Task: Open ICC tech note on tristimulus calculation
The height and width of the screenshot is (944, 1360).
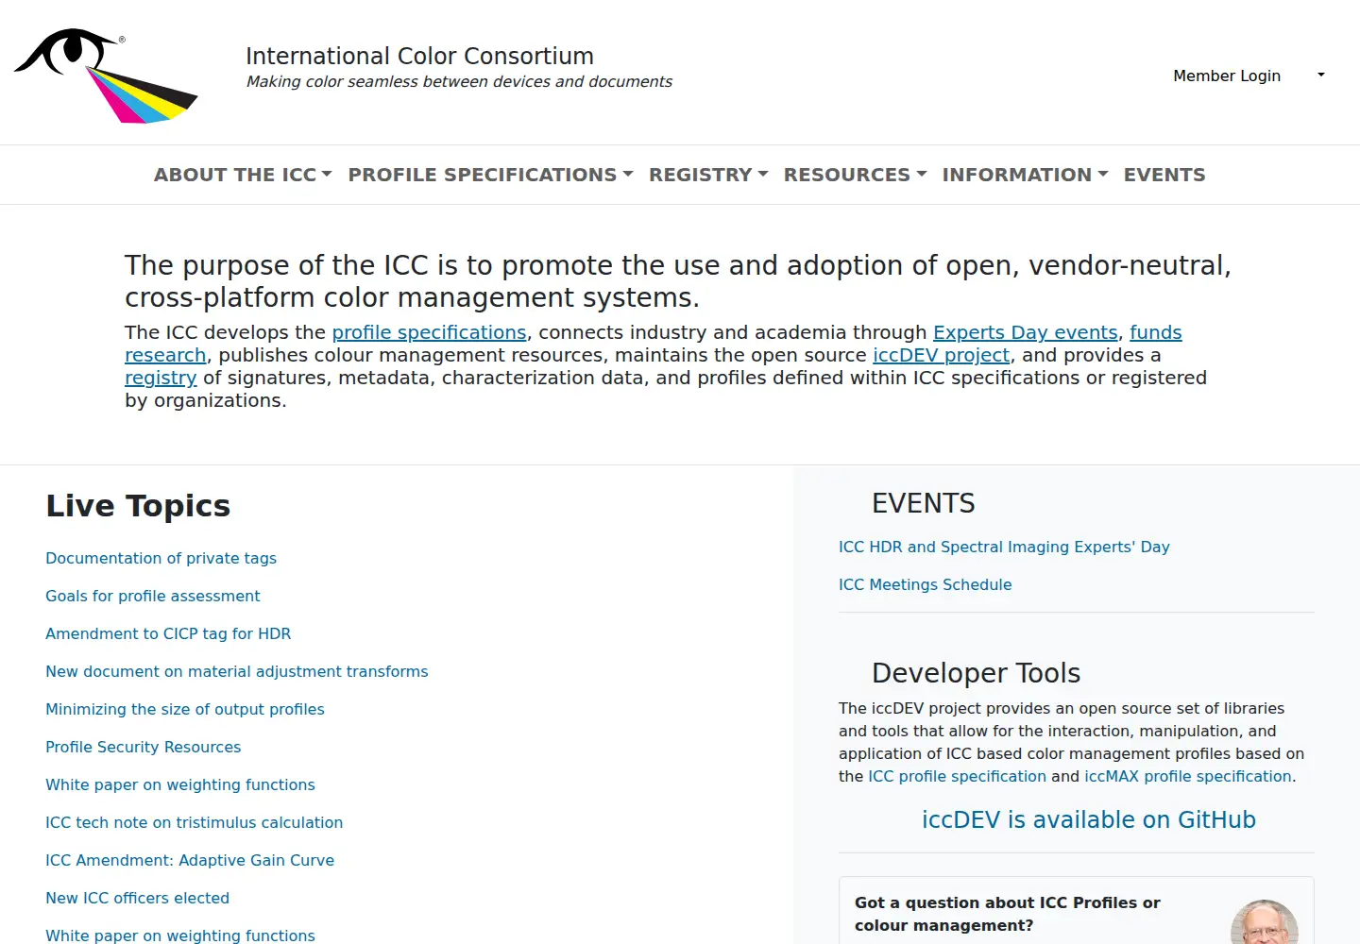Action: 194,822
